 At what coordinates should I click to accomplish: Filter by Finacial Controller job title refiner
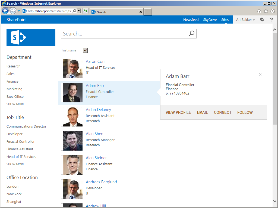[x=21, y=141]
